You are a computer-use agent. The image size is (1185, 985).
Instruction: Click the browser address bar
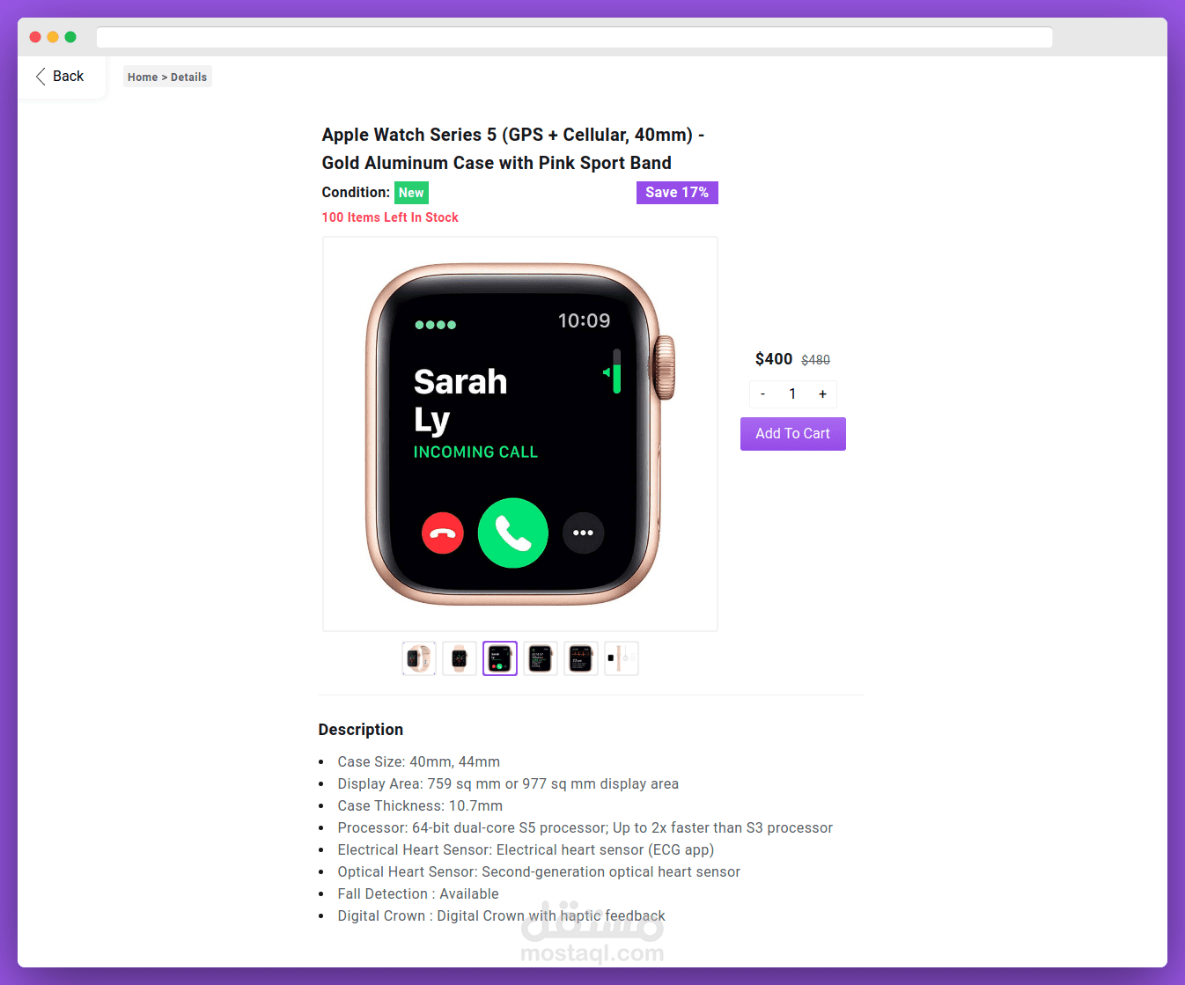coord(575,37)
